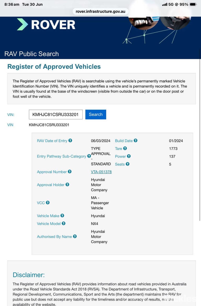Open the VTA-051378 approval number link
The width and height of the screenshot is (201, 306).
(x=101, y=172)
